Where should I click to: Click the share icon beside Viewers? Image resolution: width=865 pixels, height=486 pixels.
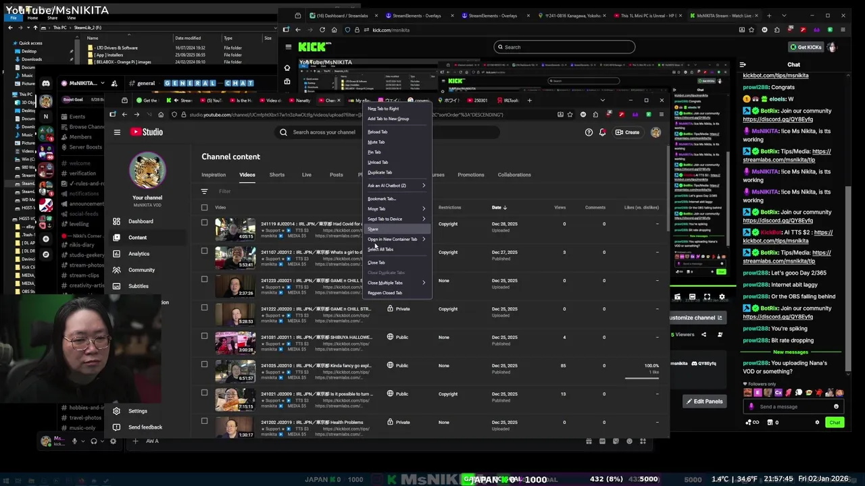(x=703, y=335)
